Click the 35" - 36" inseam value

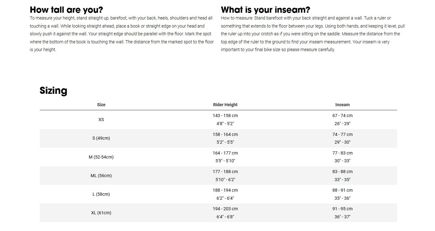(343, 198)
